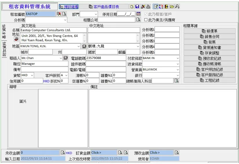Viewport: 239px width, 164px height.
Task: Click the telephone icon beside 聯絡人
Action: (66, 58)
